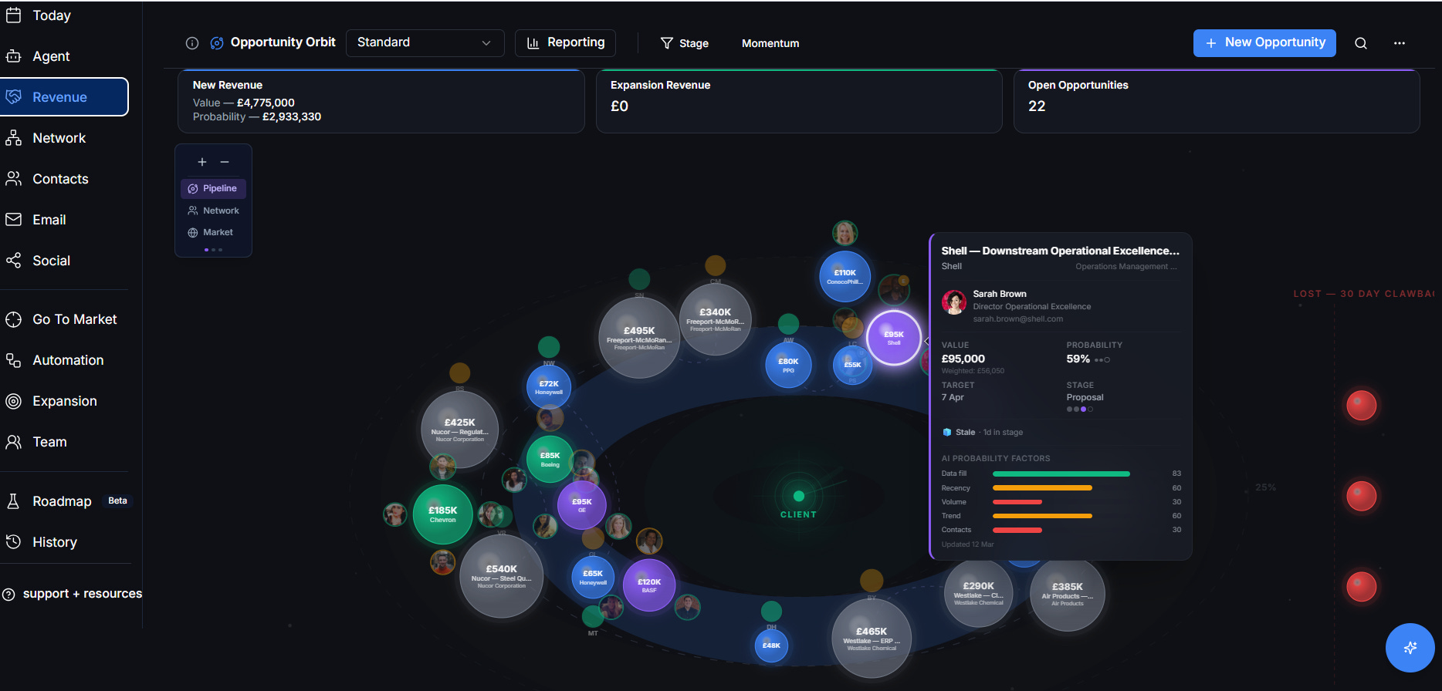Viewport: 1442px width, 691px height.
Task: Open the three-dots more options menu
Action: 1400,43
